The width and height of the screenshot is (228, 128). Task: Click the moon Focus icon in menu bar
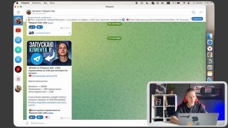click(147, 3)
